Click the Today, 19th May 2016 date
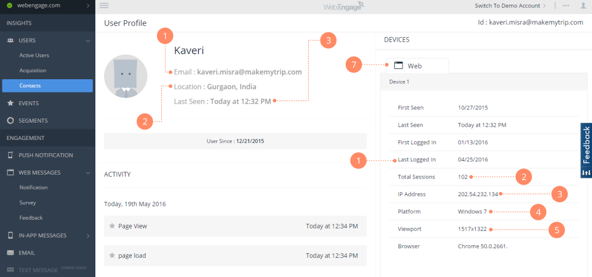The image size is (592, 277). click(135, 204)
